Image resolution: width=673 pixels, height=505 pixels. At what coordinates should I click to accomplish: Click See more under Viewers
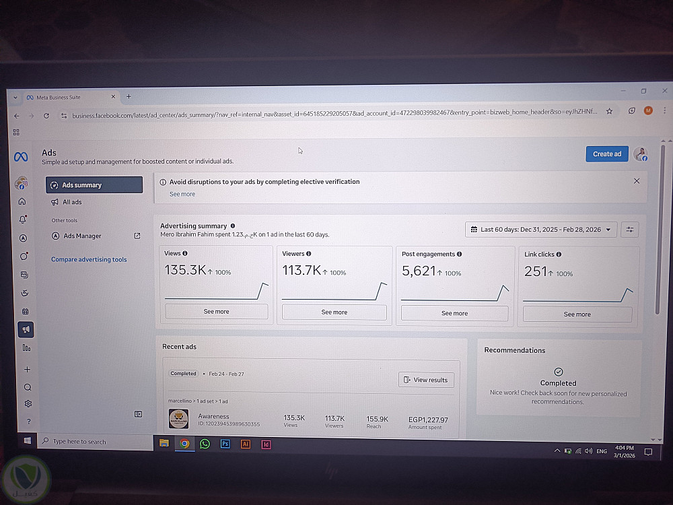click(x=334, y=312)
